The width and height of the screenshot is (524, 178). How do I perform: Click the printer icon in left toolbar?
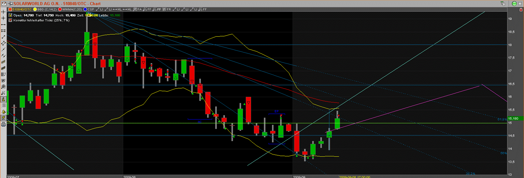point(3,124)
